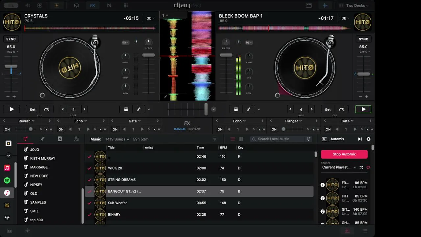This screenshot has height=237, width=421.
Task: Open the Beatport source in sidebar
Action: pos(7,205)
